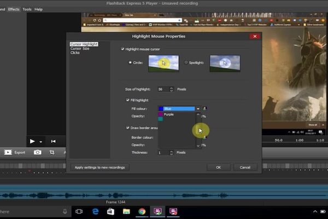The image size is (328, 219).
Task: Open the Tools menu
Action: click(x=27, y=9)
